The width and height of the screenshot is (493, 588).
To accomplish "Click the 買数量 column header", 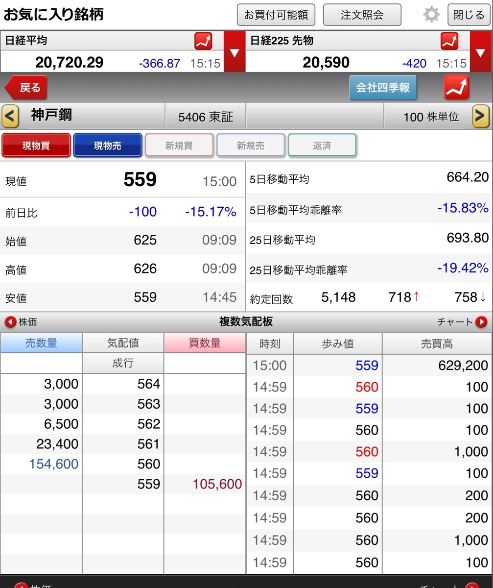I will pyautogui.click(x=205, y=343).
